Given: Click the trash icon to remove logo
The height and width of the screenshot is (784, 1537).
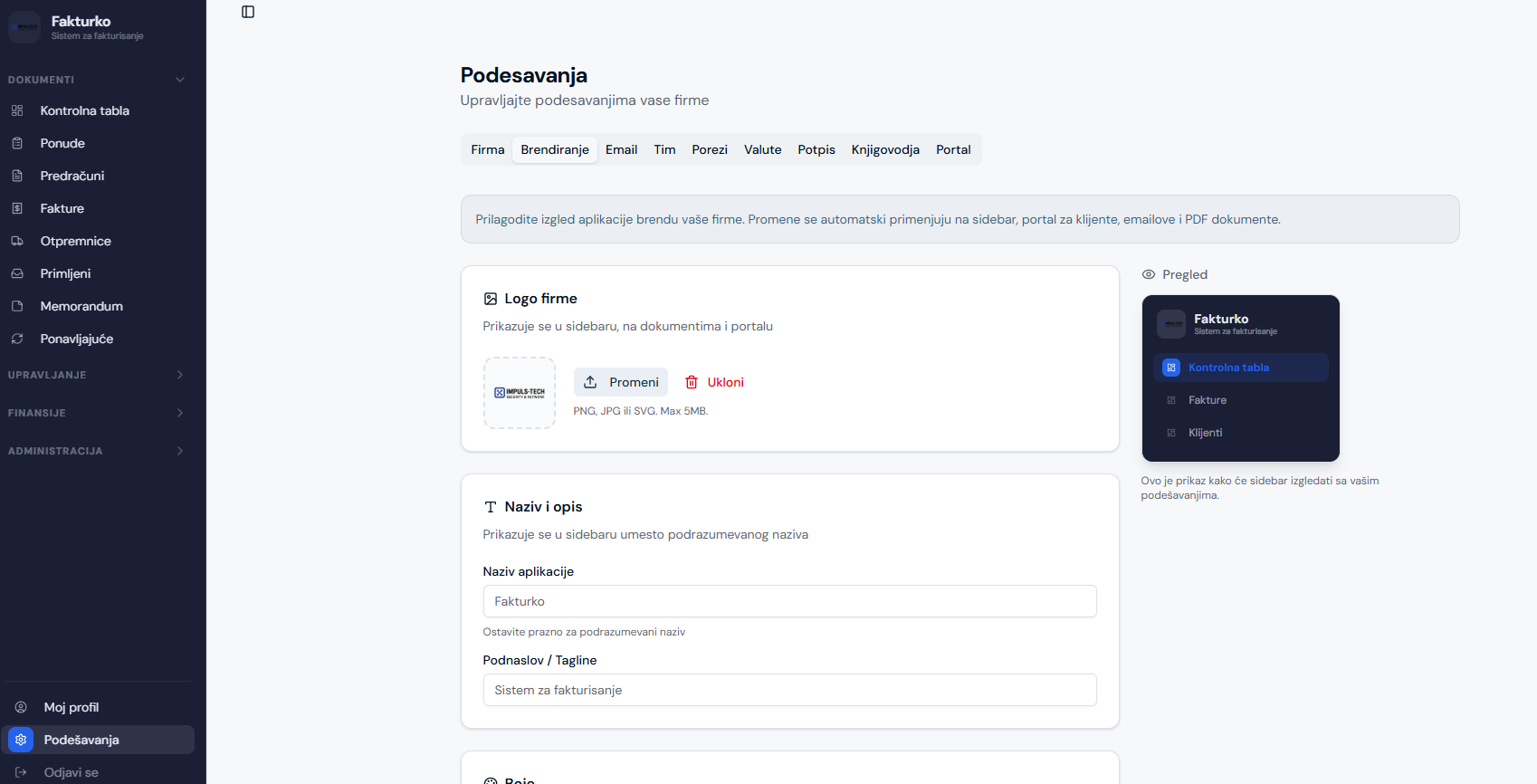Looking at the screenshot, I should pyautogui.click(x=692, y=382).
